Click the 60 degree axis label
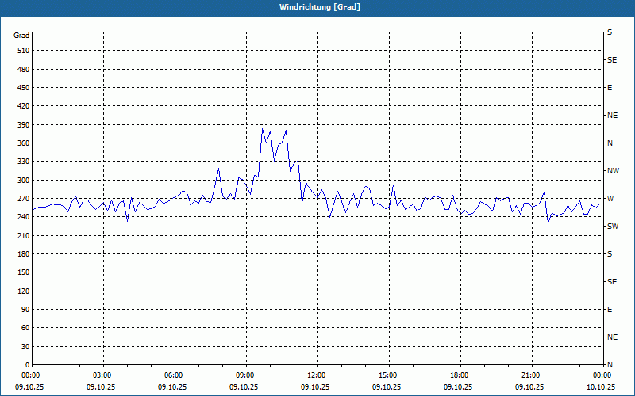This screenshot has height=396, width=635. click(x=25, y=328)
